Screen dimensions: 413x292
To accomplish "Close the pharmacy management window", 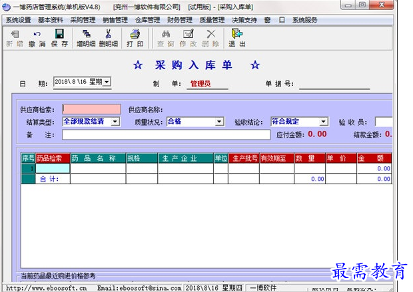I will point(382,5).
